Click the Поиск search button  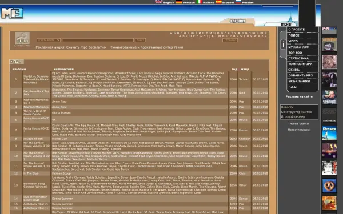140,40
